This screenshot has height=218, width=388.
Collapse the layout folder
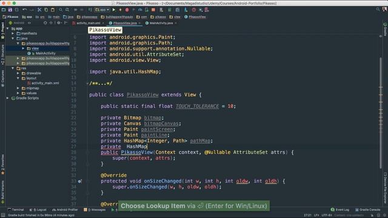pos(18,78)
